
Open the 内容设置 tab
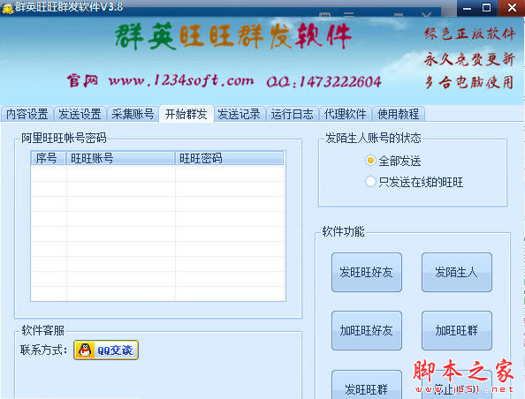pyautogui.click(x=27, y=114)
